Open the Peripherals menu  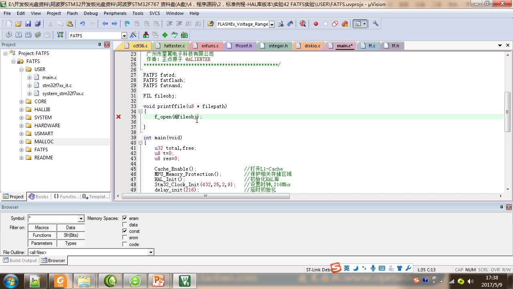pos(115,13)
